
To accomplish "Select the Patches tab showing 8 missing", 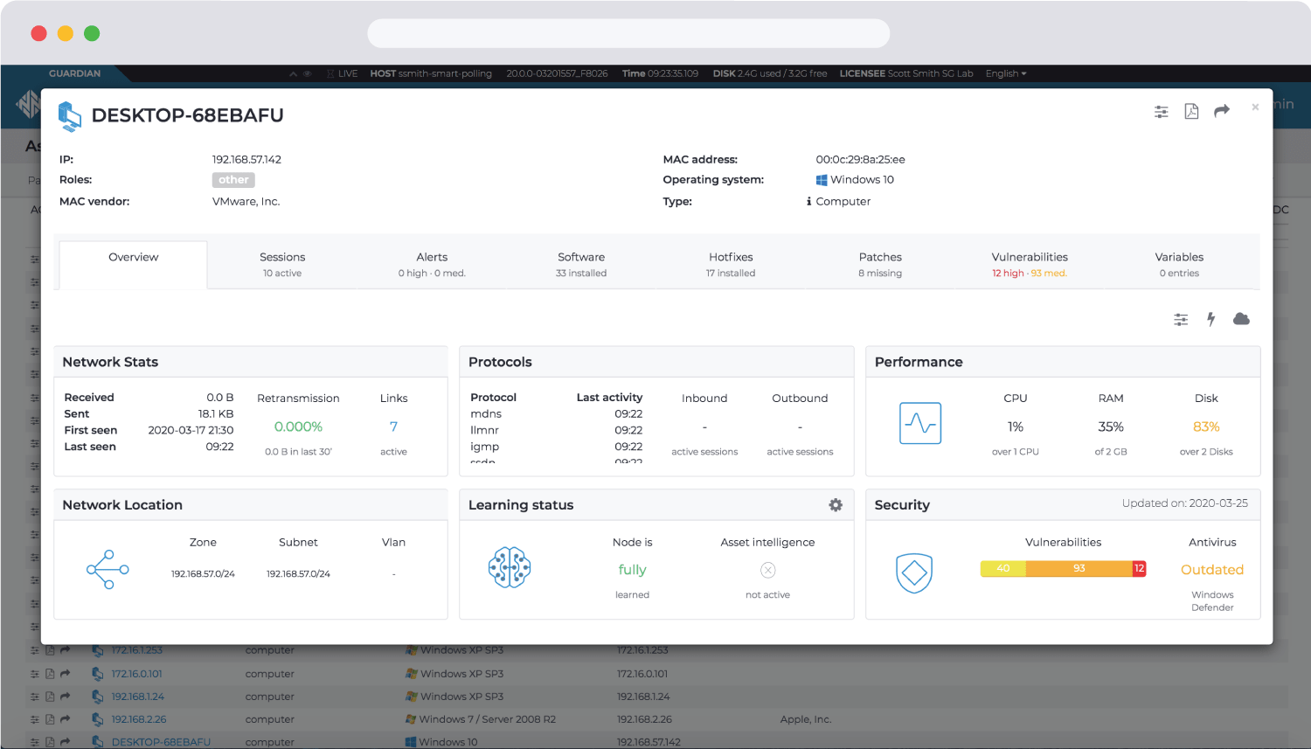I will pyautogui.click(x=880, y=264).
